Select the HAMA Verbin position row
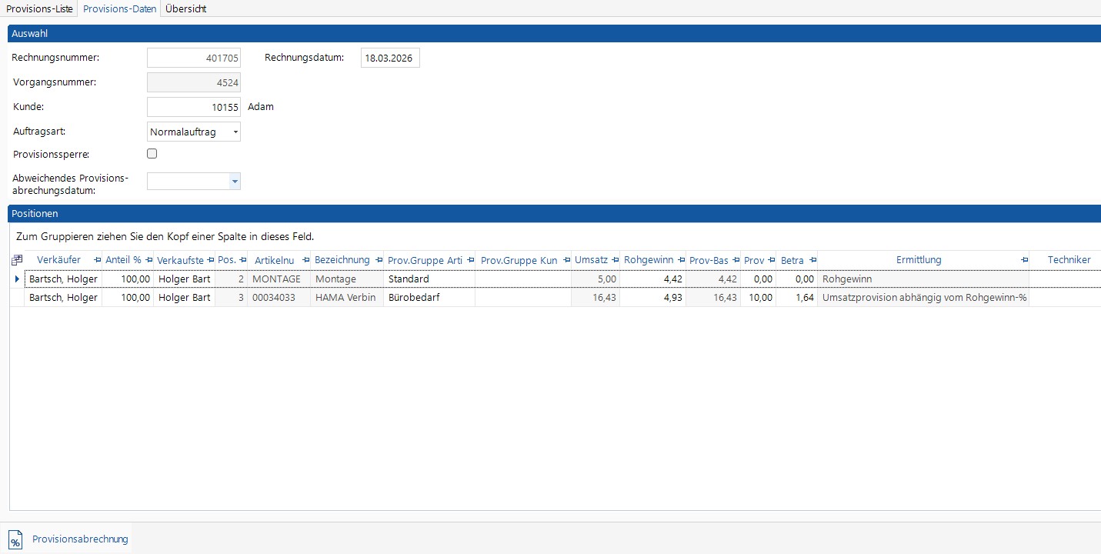Screen dimensions: 1101x554 (x=345, y=298)
